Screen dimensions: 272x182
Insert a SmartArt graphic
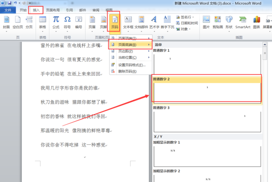243,23
